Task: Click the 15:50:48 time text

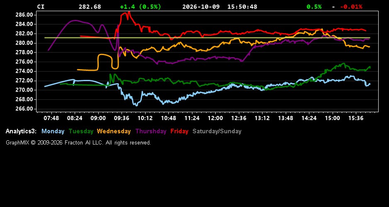Action: pos(242,7)
